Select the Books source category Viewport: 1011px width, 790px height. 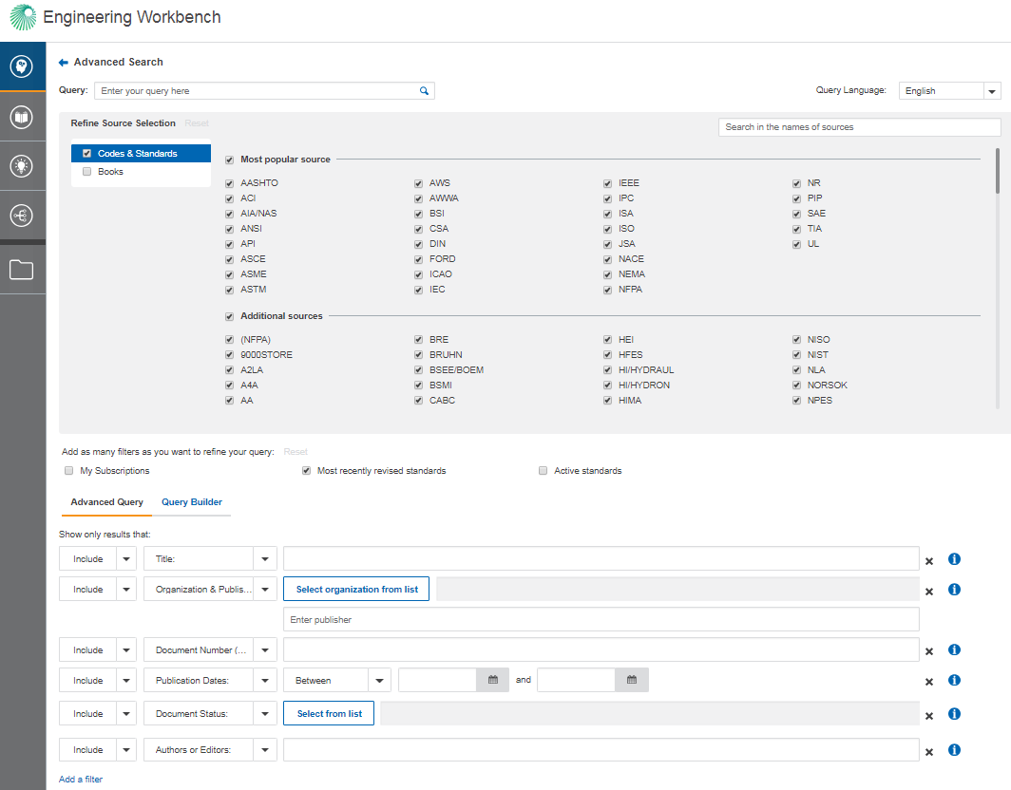(142, 172)
